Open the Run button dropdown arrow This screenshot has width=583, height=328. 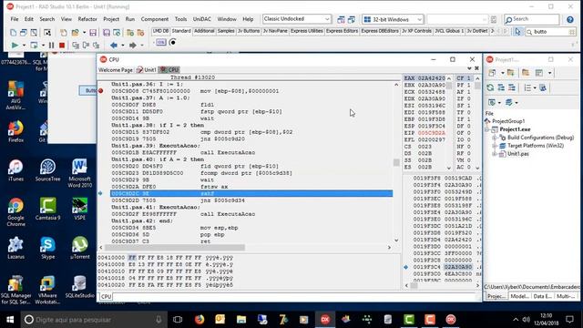24,46
